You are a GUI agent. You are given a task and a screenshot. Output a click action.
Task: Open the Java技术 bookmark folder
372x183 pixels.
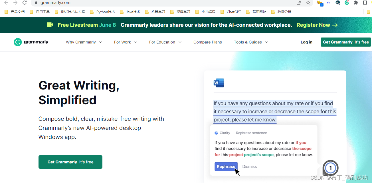pos(130,12)
